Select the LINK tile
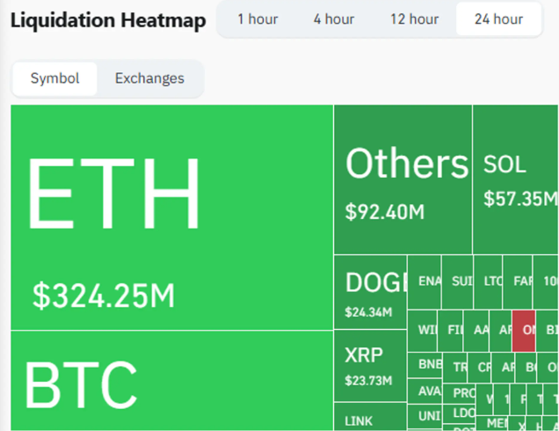The image size is (559, 431). click(370, 418)
